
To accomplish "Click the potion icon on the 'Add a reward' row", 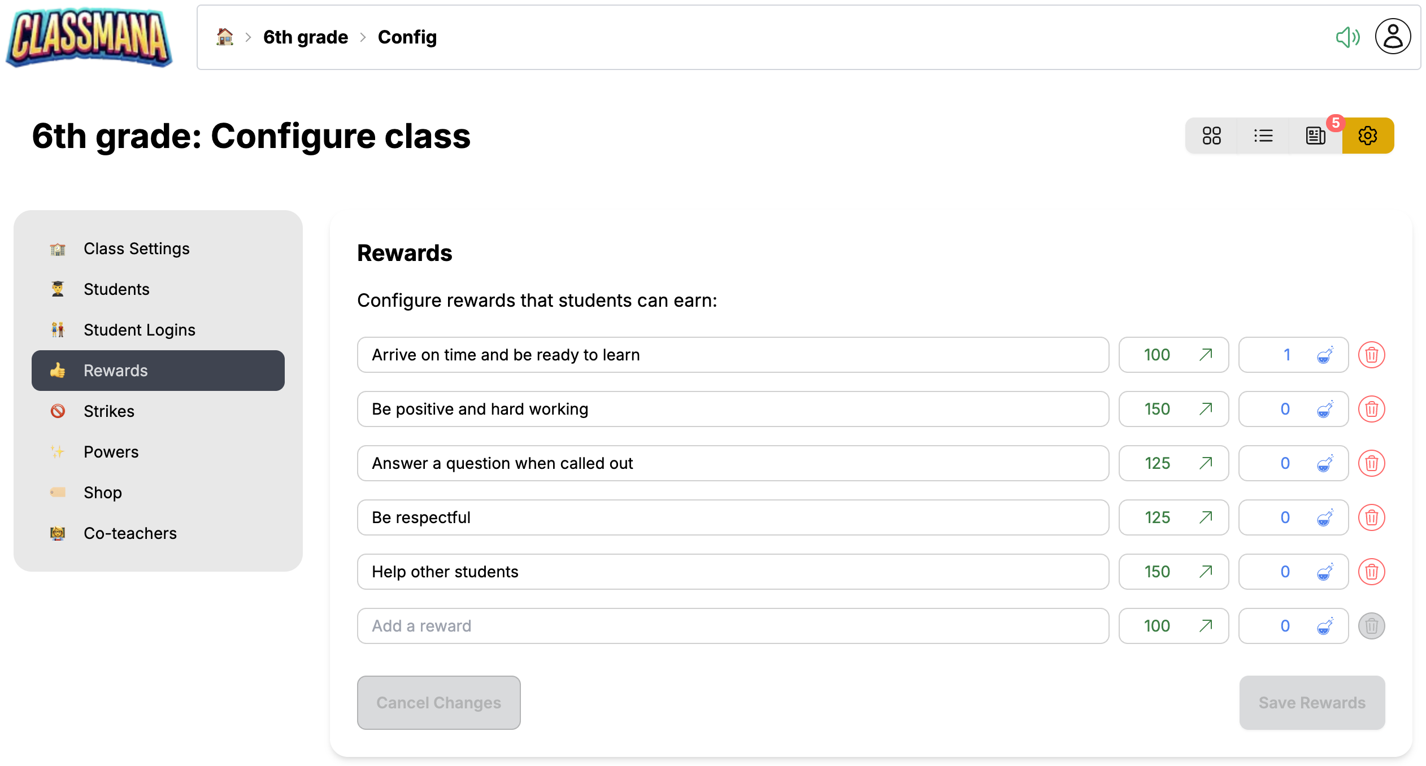I will click(x=1325, y=625).
